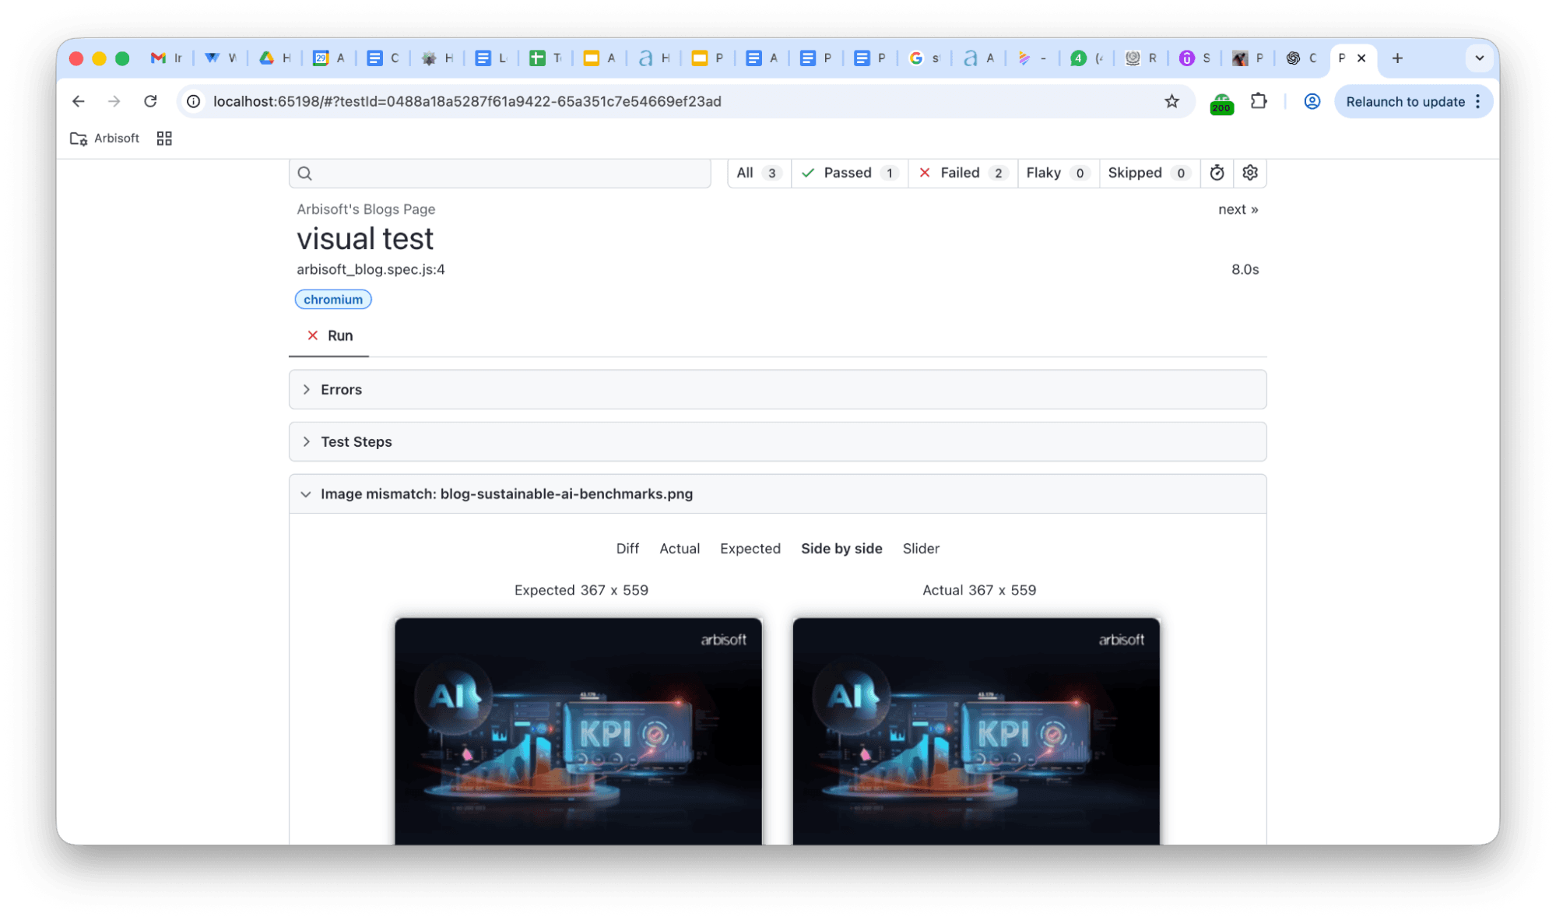1556x920 pixels.
Task: Open the browser extensions puzzle icon
Action: 1259,101
